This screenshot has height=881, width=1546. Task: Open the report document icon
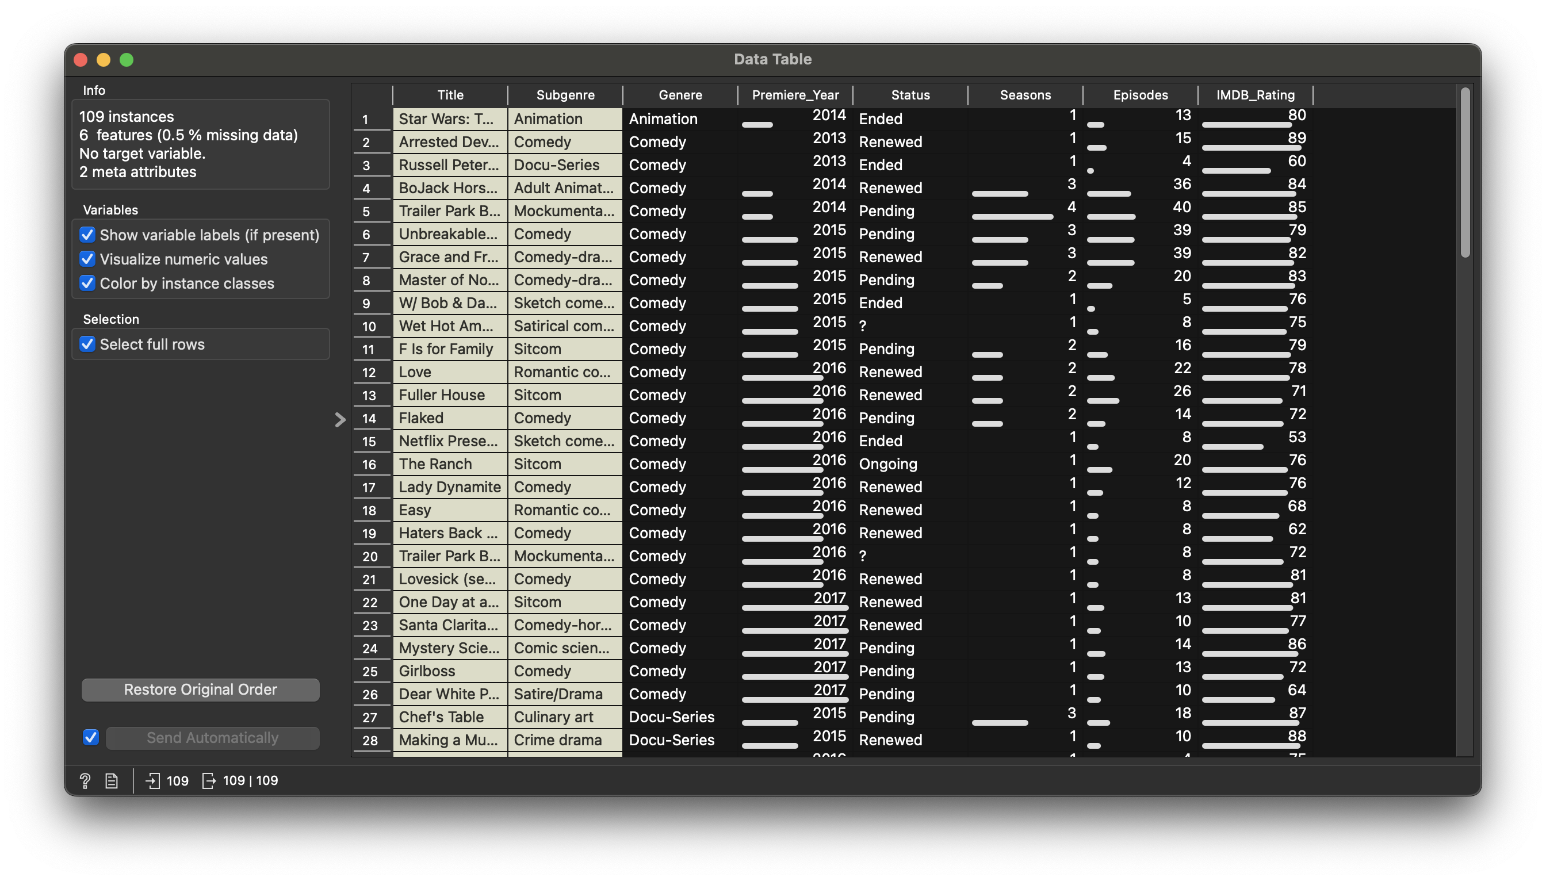pyautogui.click(x=112, y=780)
